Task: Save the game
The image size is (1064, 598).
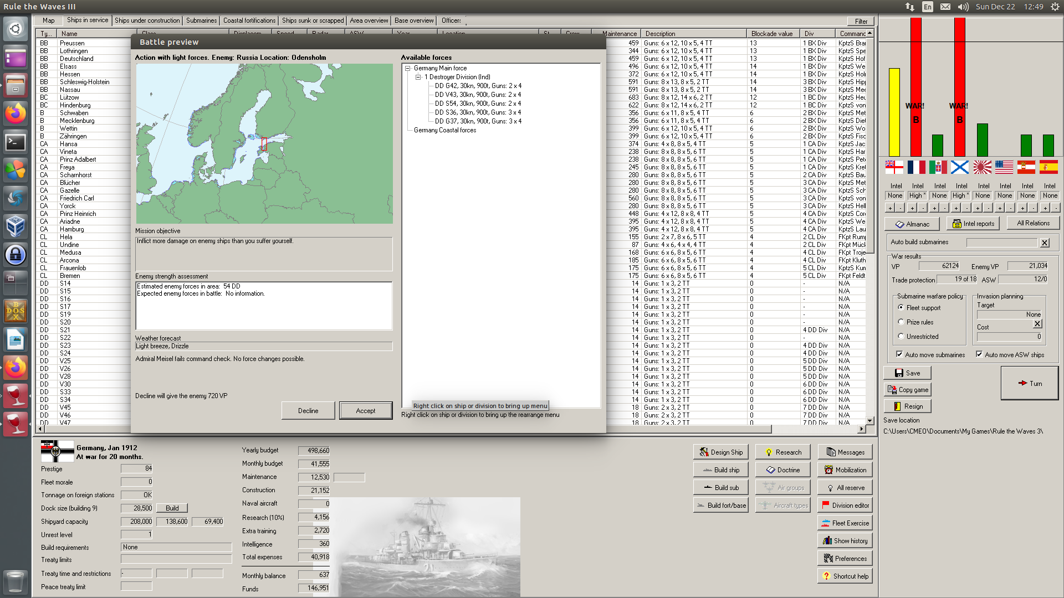Action: 907,373
